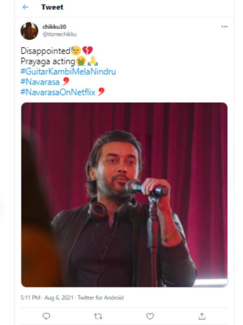Open the #NavarasaOnNetflix hashtag

click(58, 92)
